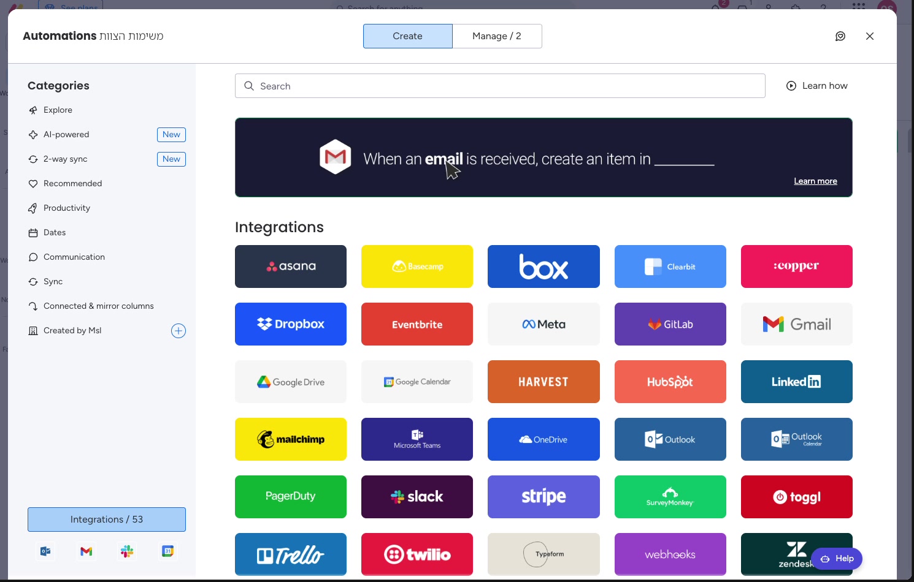Open the Google Drive integration tile
The height and width of the screenshot is (582, 914).
click(291, 382)
